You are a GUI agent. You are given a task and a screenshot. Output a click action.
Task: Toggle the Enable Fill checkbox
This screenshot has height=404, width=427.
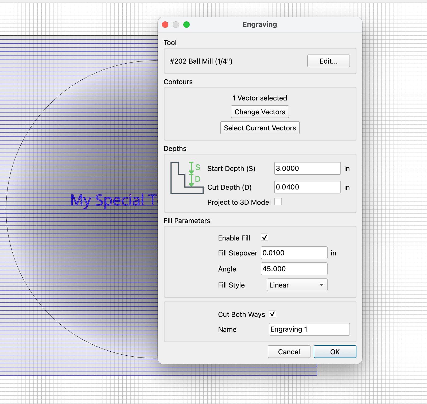click(265, 238)
